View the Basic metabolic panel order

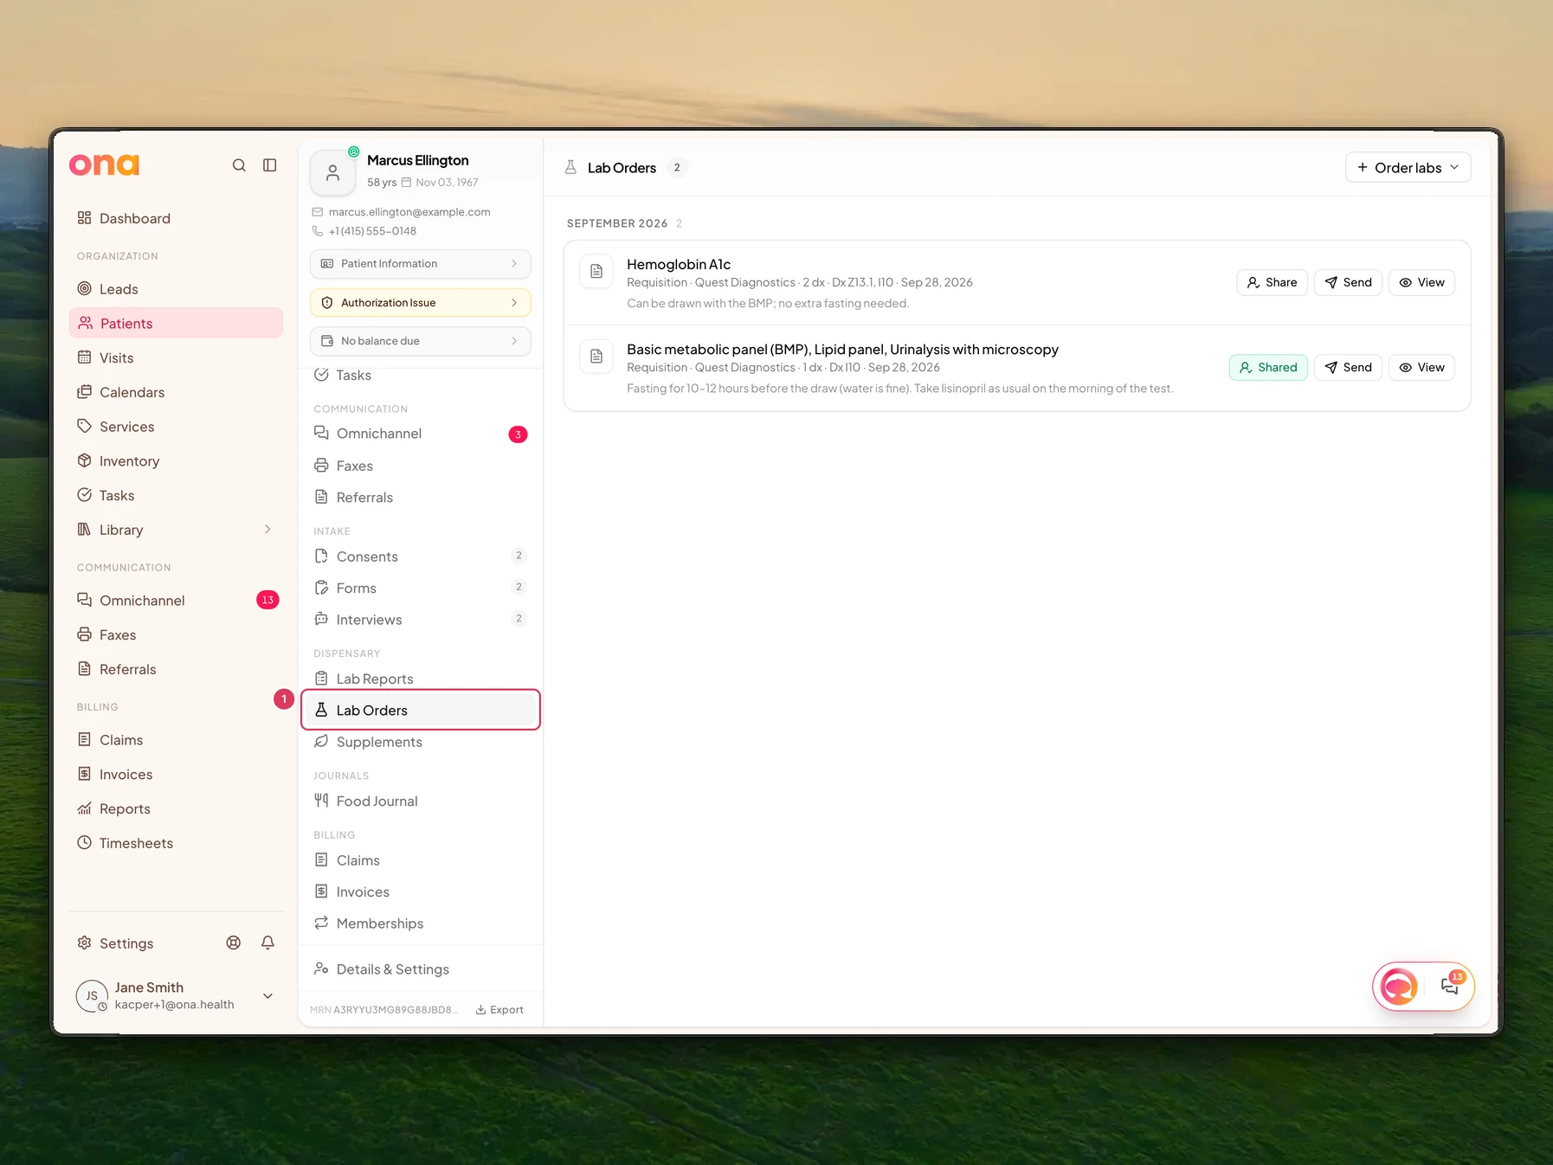coord(1421,368)
